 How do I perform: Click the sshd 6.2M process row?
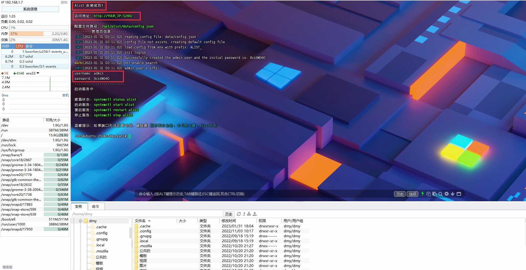point(35,56)
